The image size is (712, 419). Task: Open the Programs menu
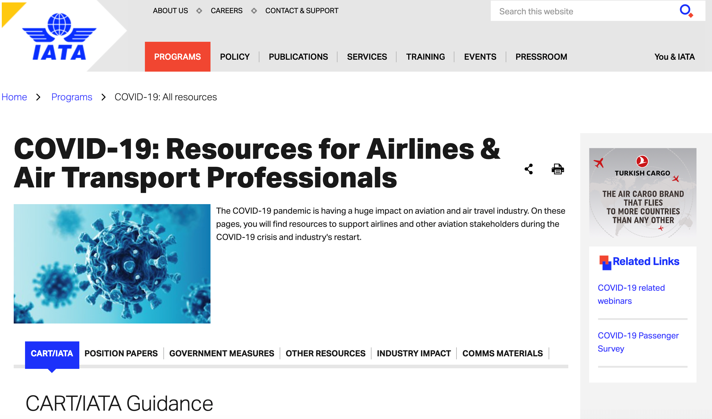[178, 57]
